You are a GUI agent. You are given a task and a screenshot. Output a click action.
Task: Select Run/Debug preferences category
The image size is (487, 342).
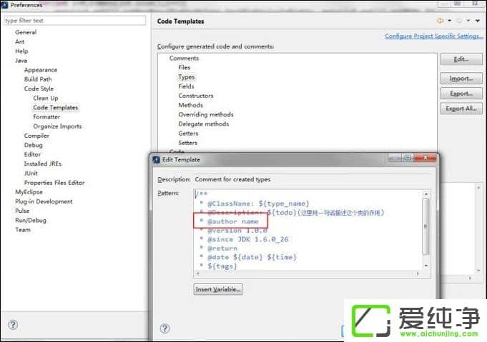click(31, 221)
